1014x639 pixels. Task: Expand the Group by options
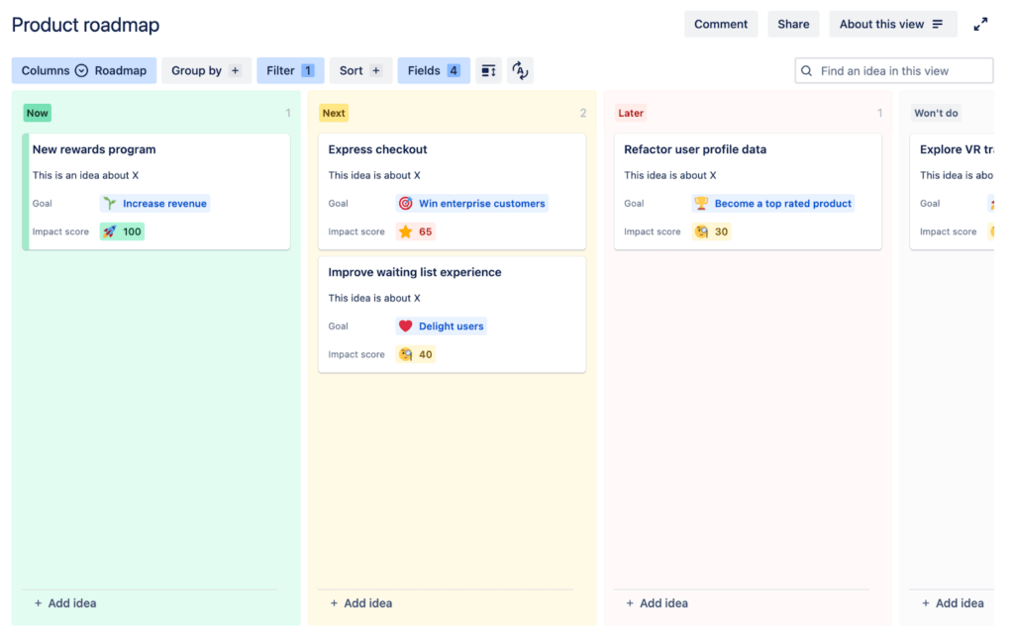[x=205, y=70]
